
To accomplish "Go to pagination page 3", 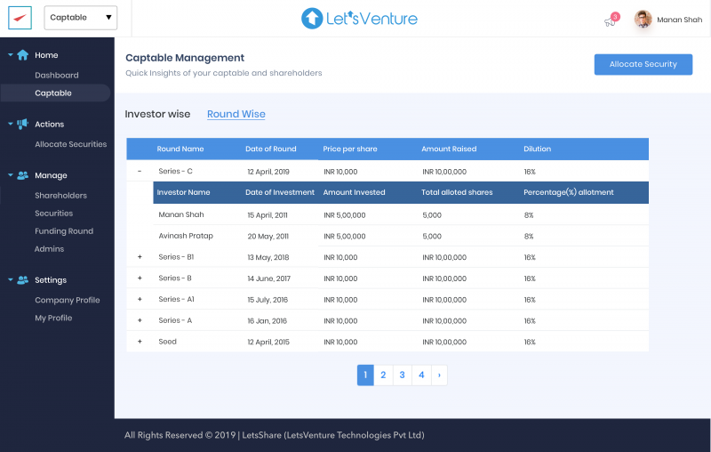I will point(403,375).
